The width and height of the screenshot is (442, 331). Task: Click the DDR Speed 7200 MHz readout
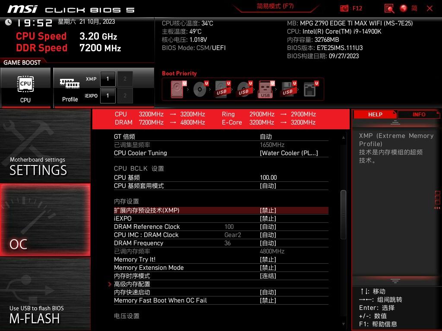pyautogui.click(x=69, y=48)
